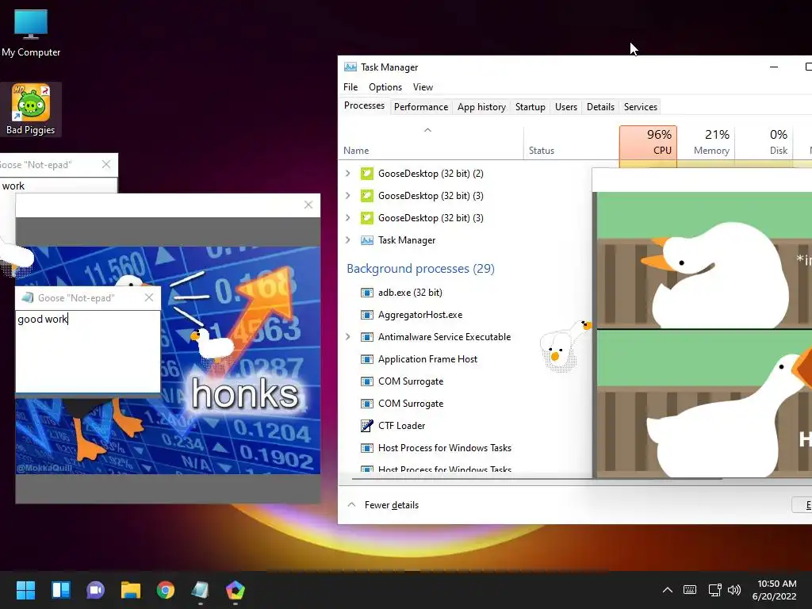Viewport: 812px width, 609px height.
Task: Close the background Not-epad 'work' window
Action: 106,164
